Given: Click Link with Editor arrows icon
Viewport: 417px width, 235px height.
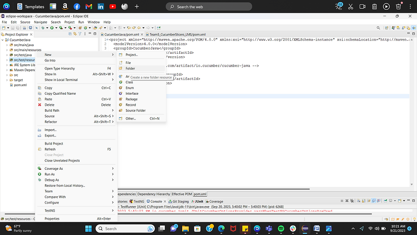Looking at the screenshot, I should coord(75,34).
